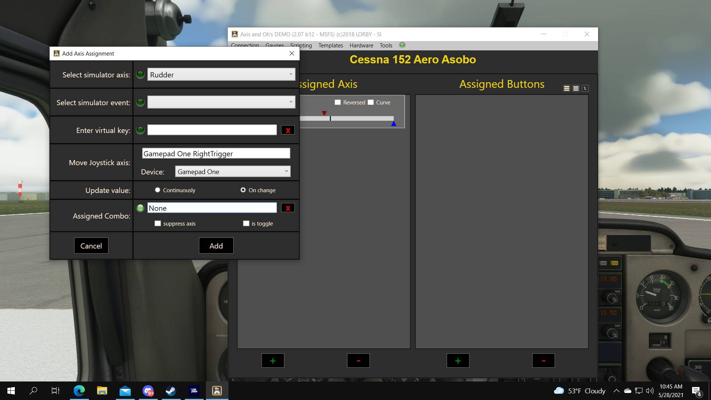Click second list view icon near Assigned Buttons

click(x=576, y=88)
